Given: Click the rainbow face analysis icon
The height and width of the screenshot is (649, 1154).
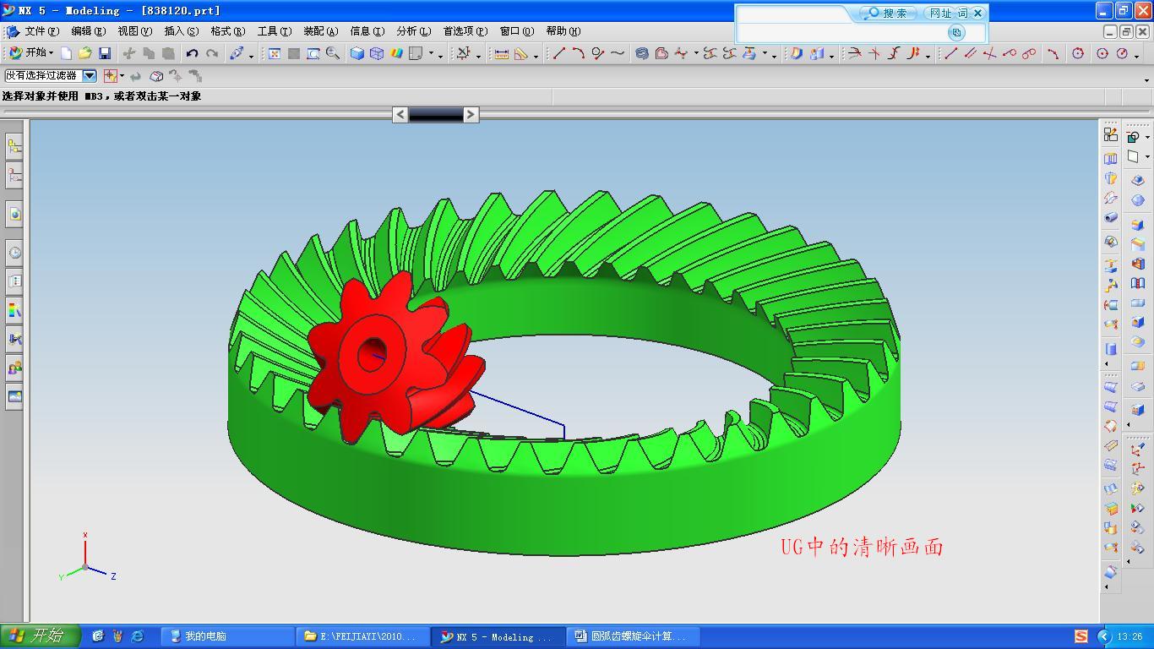Looking at the screenshot, I should (x=396, y=53).
